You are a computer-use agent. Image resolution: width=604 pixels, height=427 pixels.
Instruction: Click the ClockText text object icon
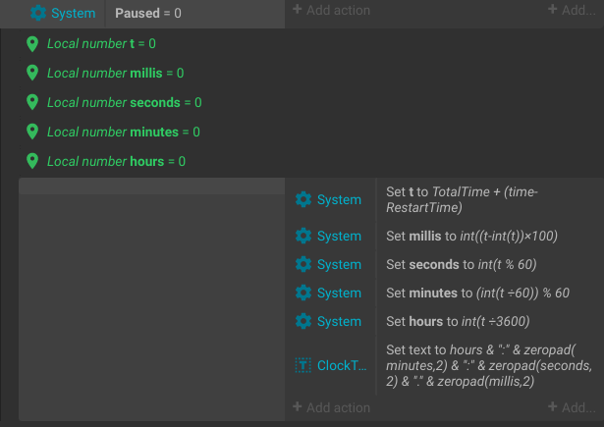point(303,365)
